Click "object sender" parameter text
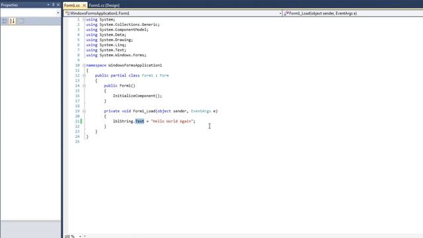 point(172,111)
